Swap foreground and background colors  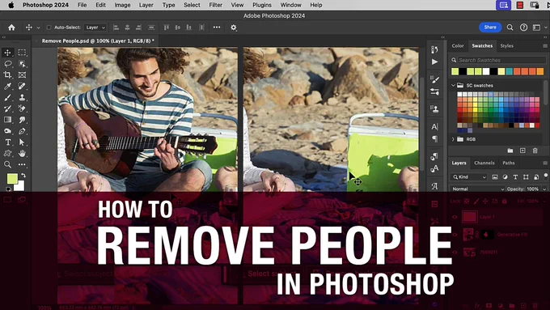tap(23, 175)
